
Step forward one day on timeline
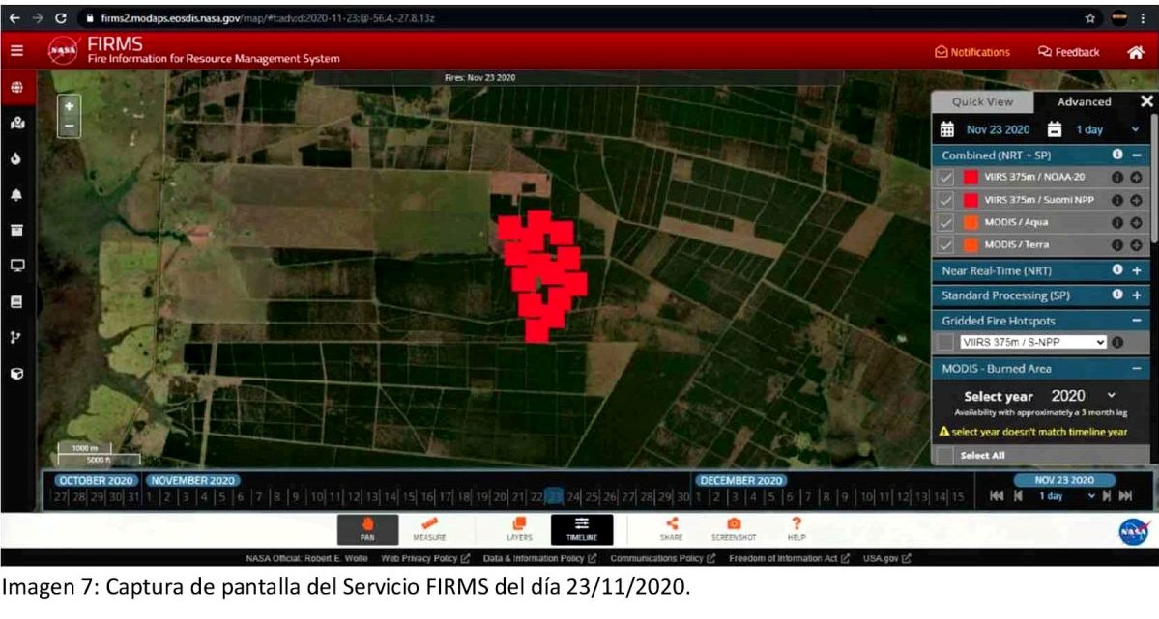(1107, 496)
